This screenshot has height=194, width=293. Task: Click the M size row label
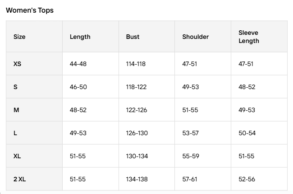[16, 110]
